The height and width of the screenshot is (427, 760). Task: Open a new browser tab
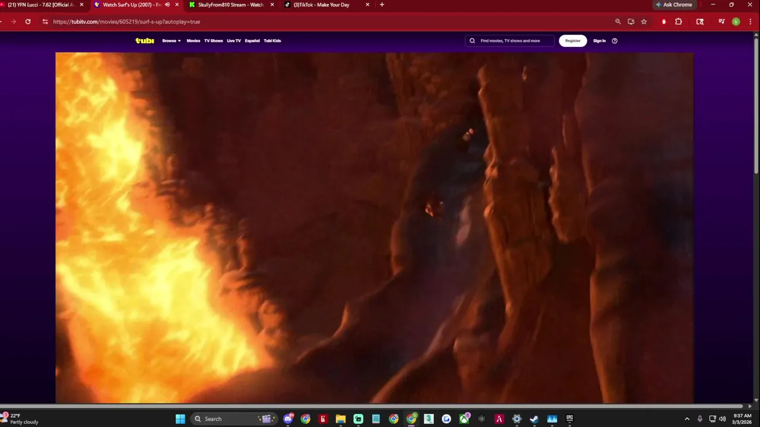coord(382,5)
